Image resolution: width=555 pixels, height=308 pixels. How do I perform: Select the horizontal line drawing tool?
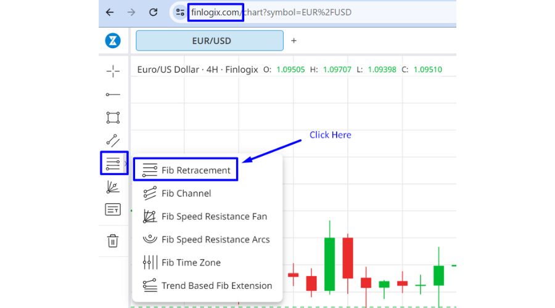(113, 94)
